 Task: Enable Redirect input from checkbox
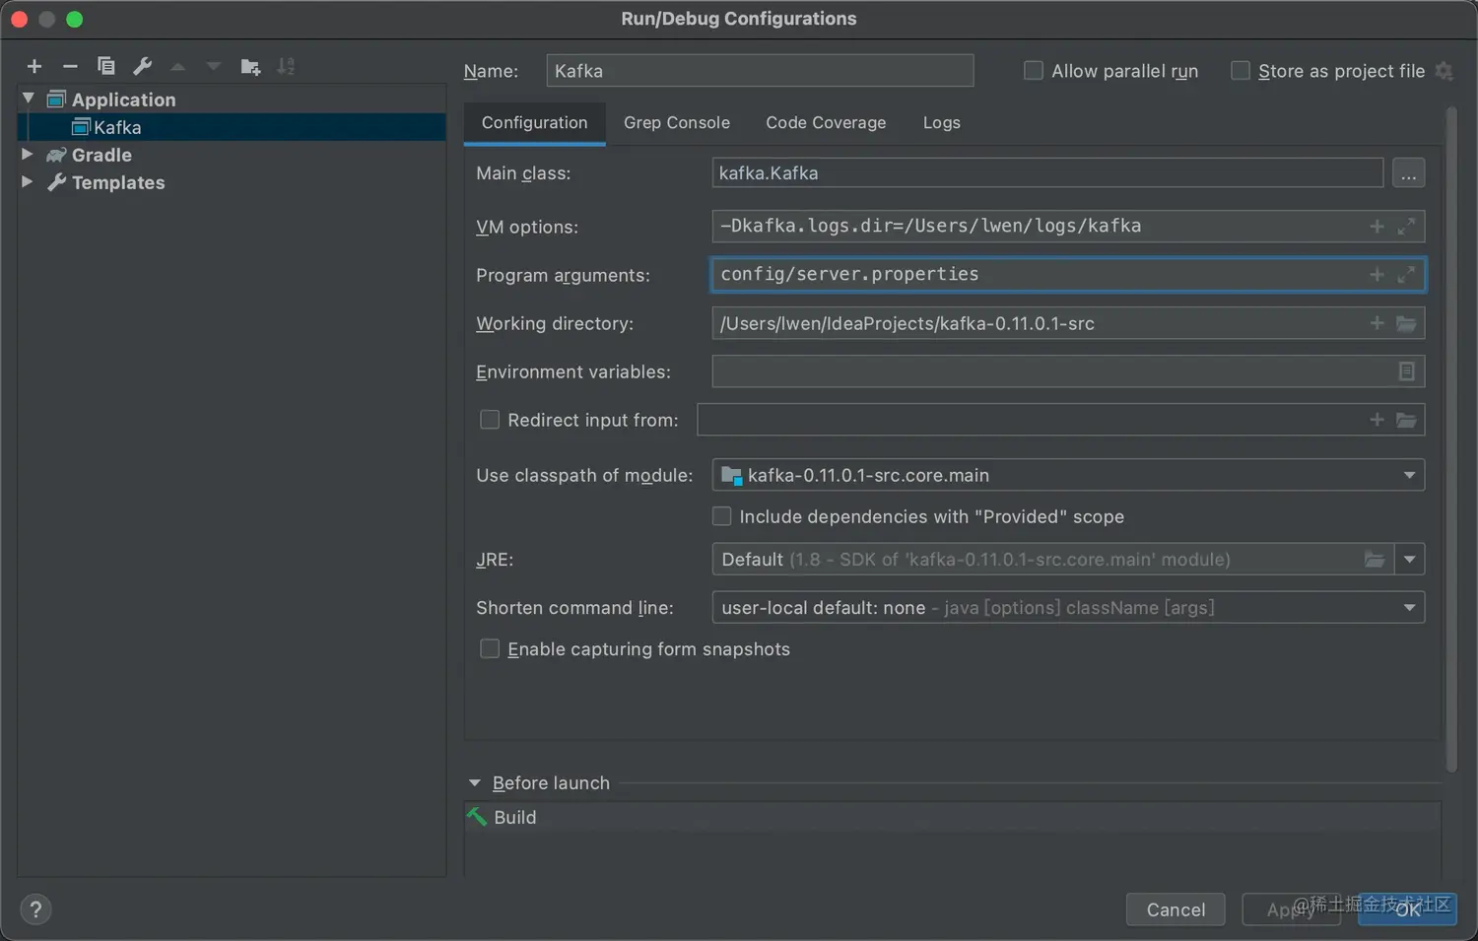(x=490, y=420)
